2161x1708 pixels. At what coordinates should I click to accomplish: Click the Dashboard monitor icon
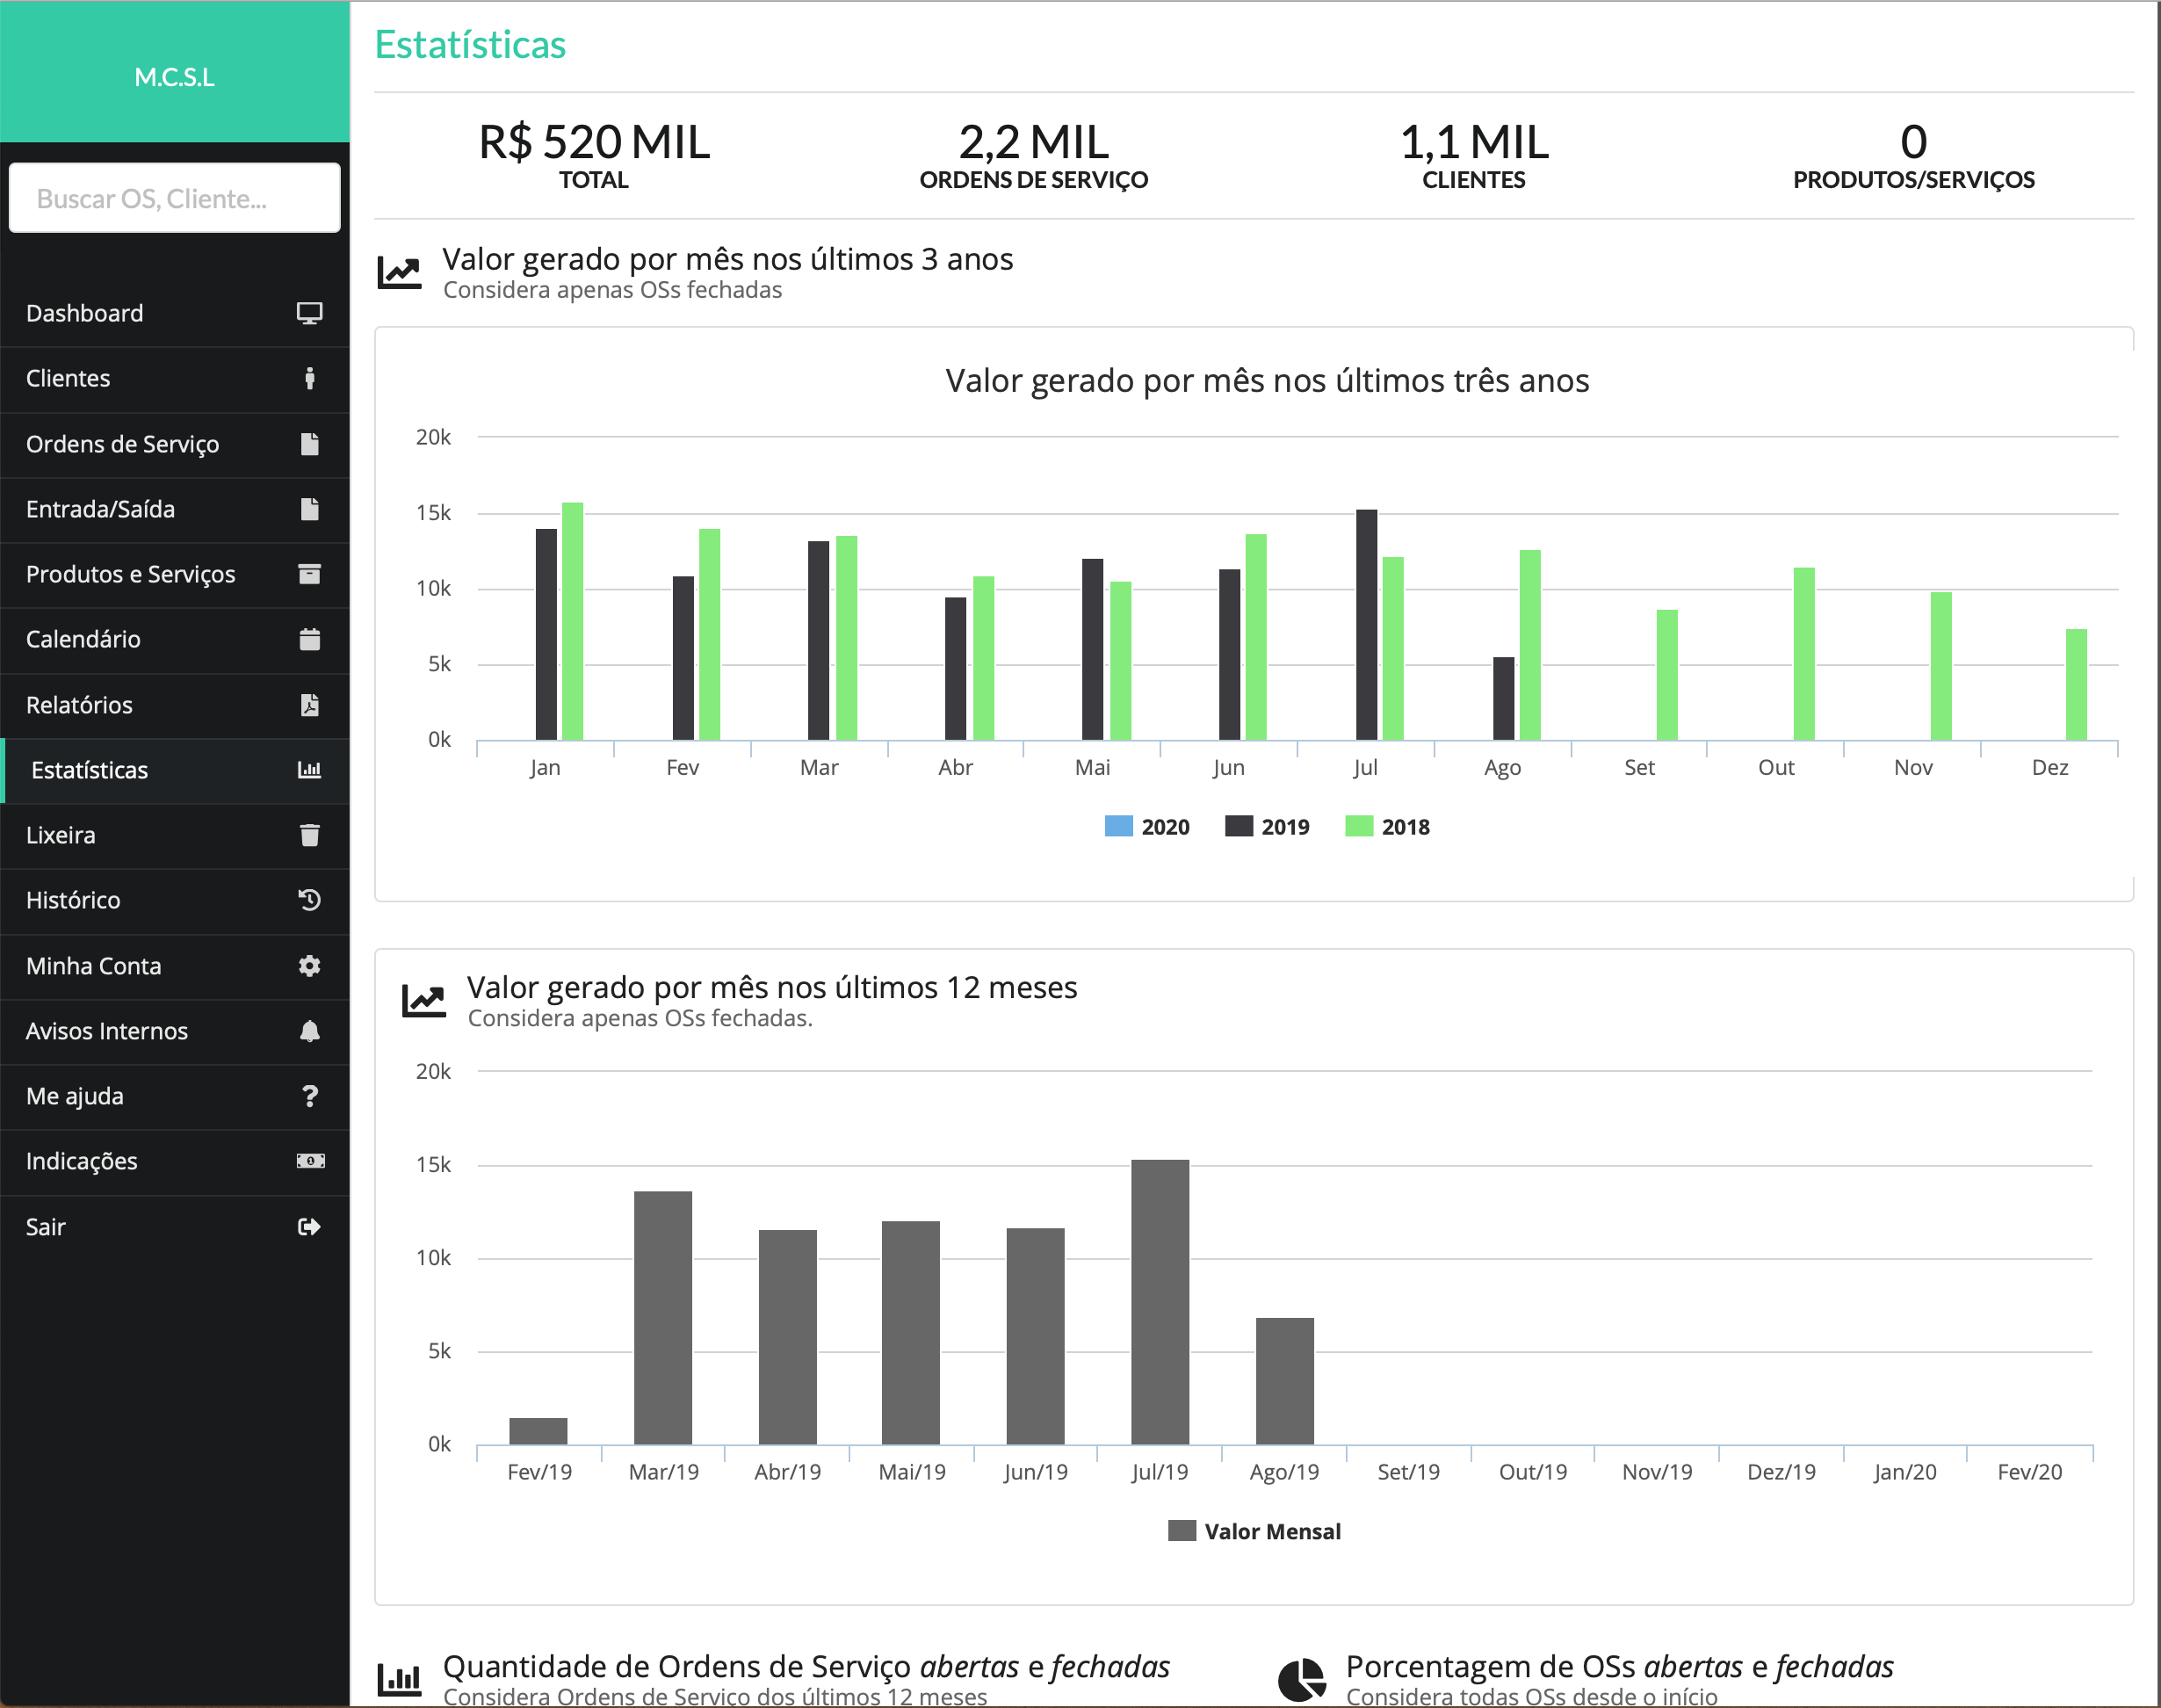309,313
